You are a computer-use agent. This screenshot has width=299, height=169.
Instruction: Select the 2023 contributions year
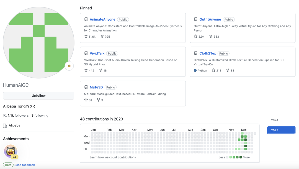point(281,130)
